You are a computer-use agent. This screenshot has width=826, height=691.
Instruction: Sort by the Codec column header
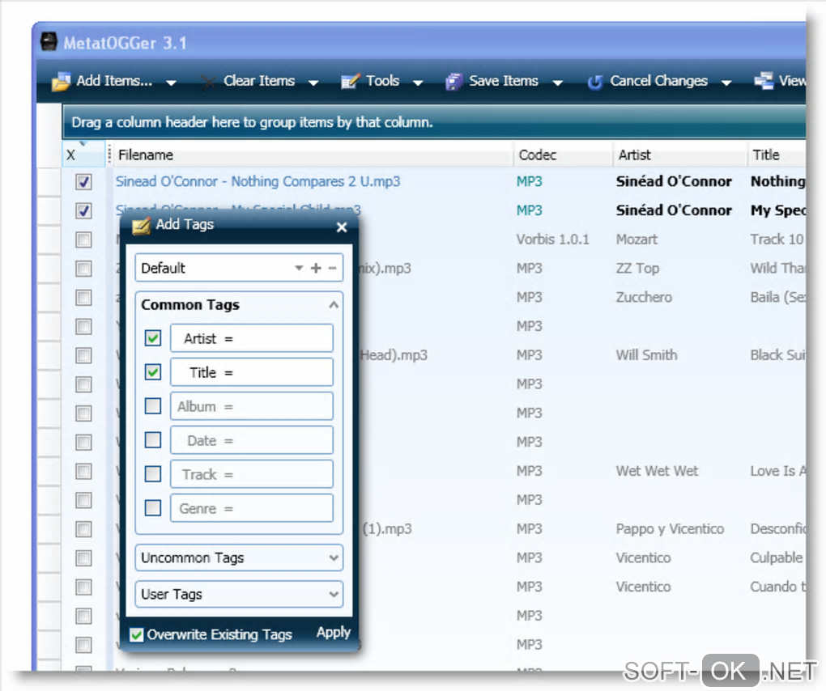(563, 155)
